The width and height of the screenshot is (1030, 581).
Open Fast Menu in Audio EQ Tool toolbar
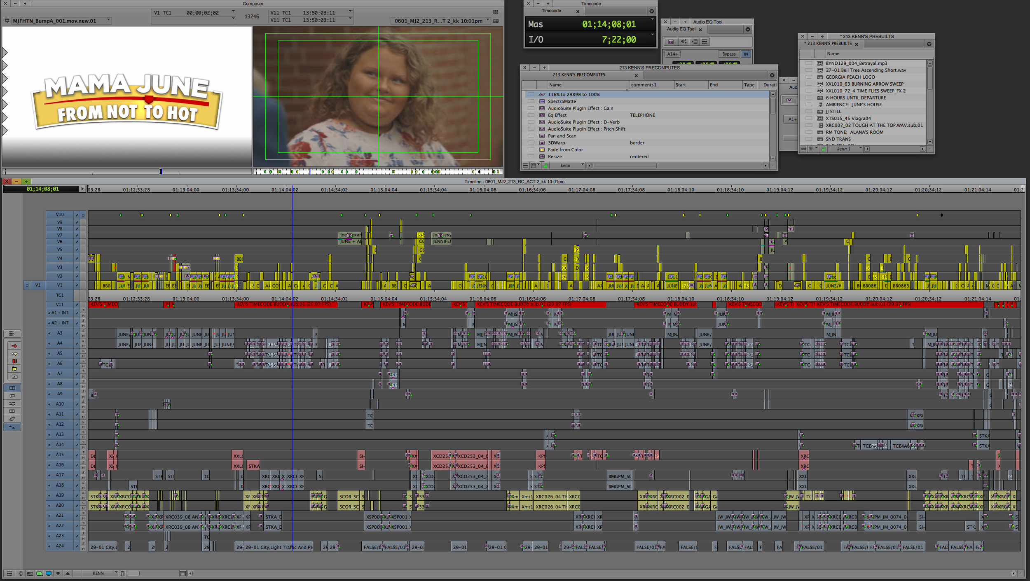705,42
